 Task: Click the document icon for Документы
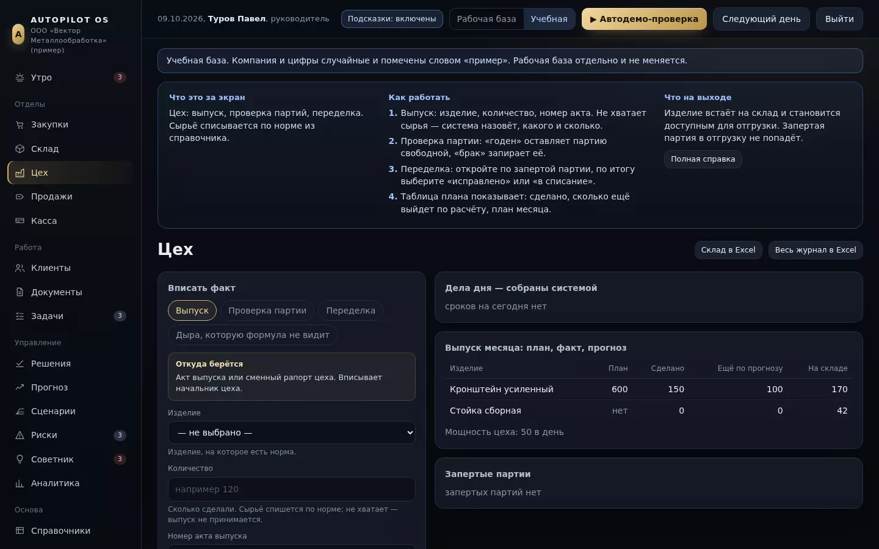coord(20,292)
